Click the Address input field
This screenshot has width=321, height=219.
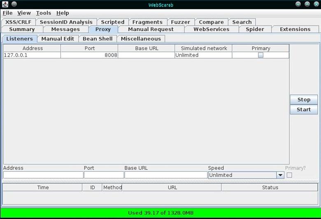[43, 175]
